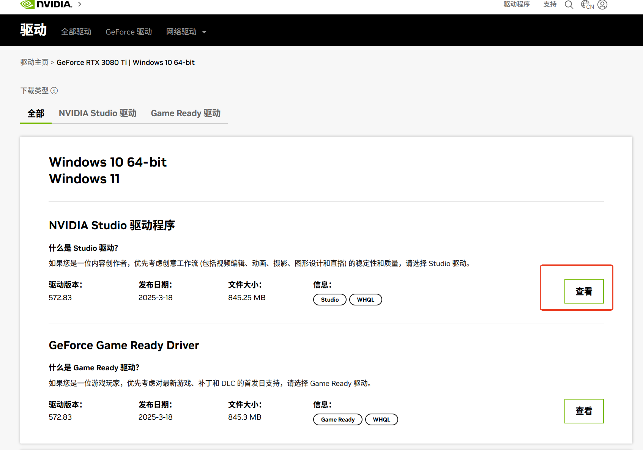Click the 驱动 heading in black bar
The height and width of the screenshot is (450, 643).
coord(33,30)
